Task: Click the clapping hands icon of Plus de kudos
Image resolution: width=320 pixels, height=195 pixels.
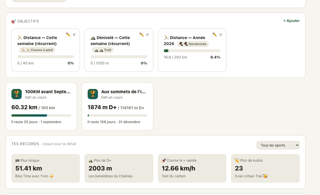Action: (237, 160)
